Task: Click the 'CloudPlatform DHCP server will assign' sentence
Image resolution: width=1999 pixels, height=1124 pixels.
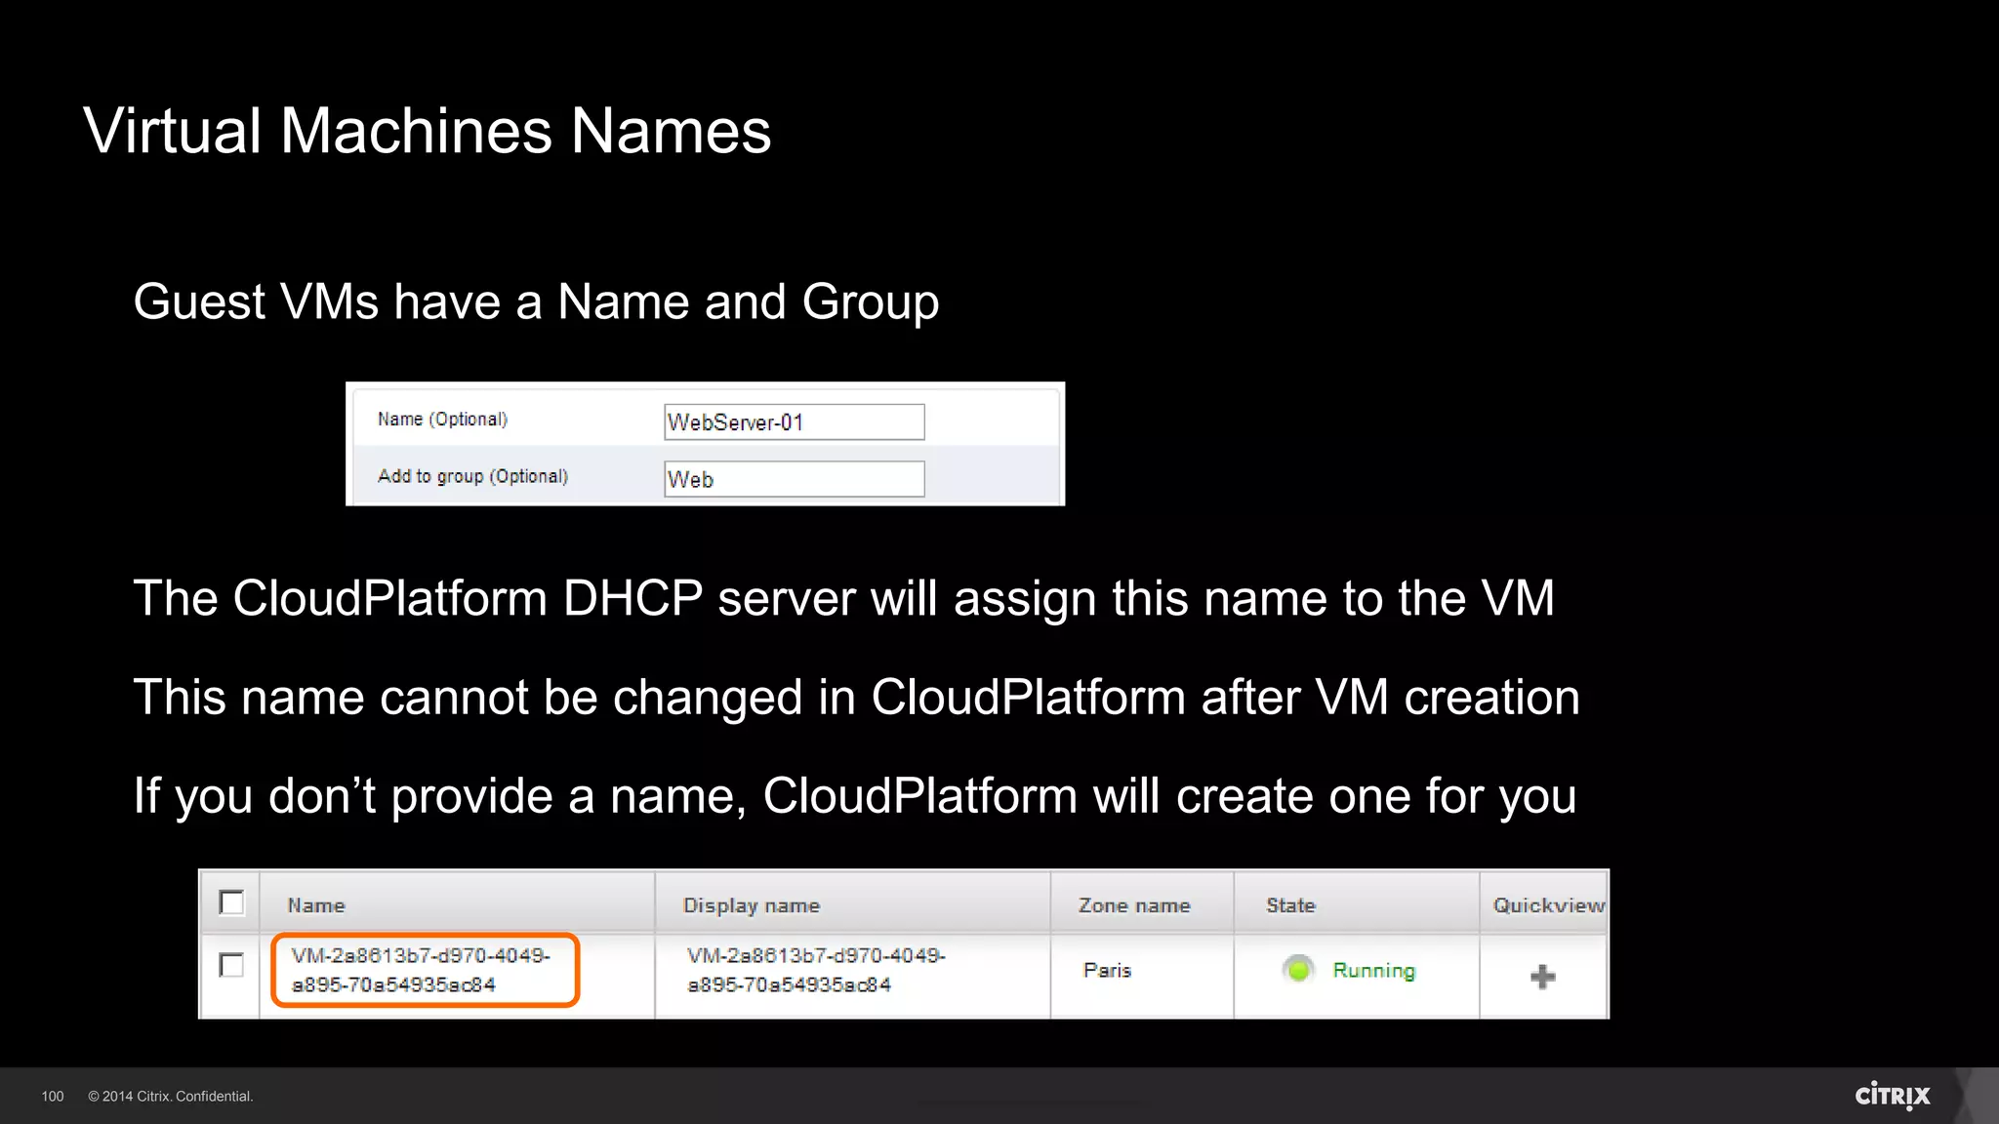Action: (x=843, y=599)
